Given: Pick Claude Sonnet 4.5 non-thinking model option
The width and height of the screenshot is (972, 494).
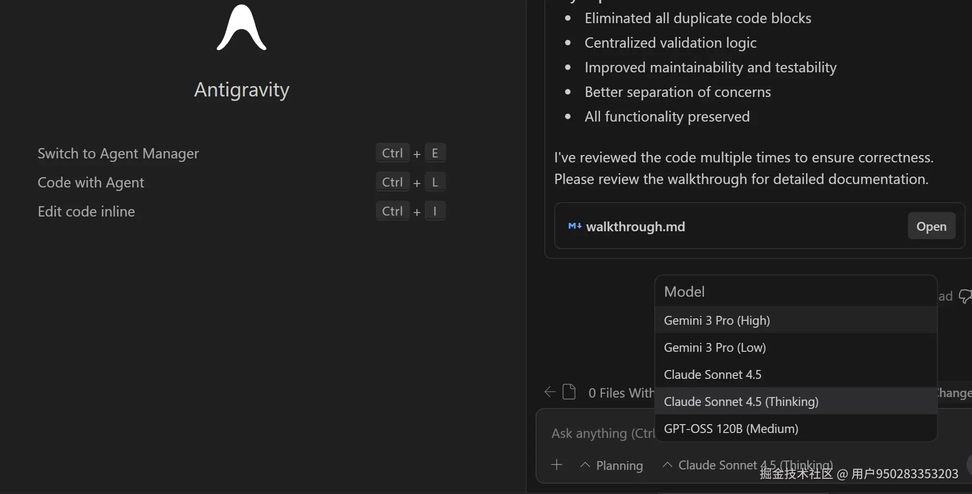Looking at the screenshot, I should pyautogui.click(x=712, y=375).
